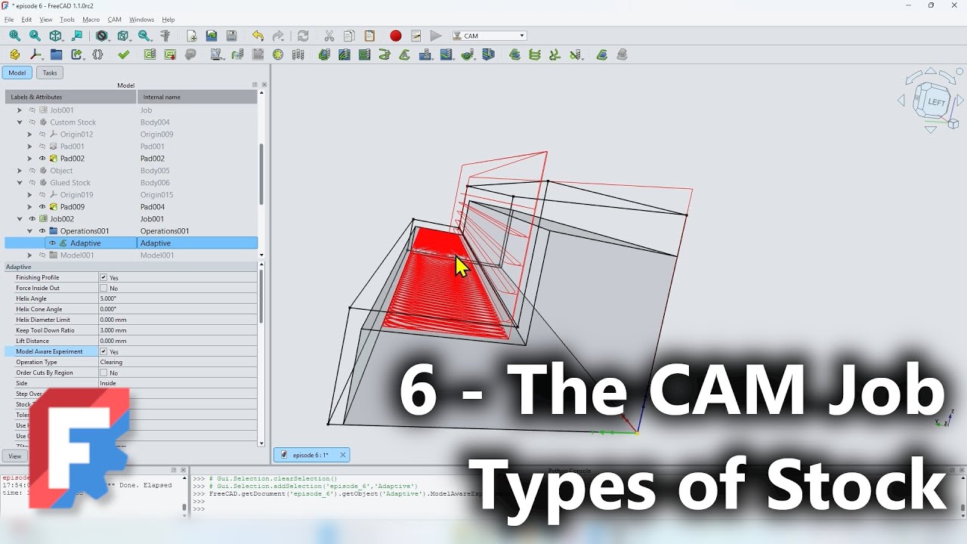Toggle visibility eye of Pad009

click(x=42, y=207)
